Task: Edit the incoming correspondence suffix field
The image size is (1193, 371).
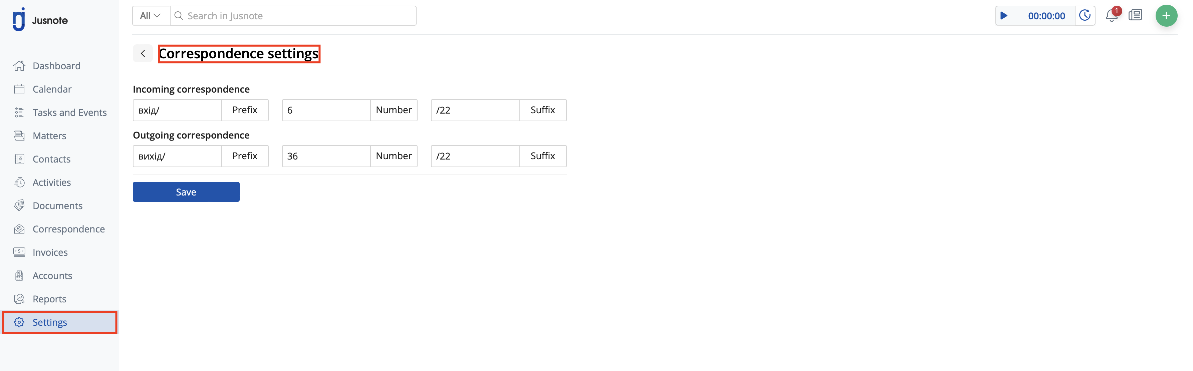Action: [x=475, y=110]
